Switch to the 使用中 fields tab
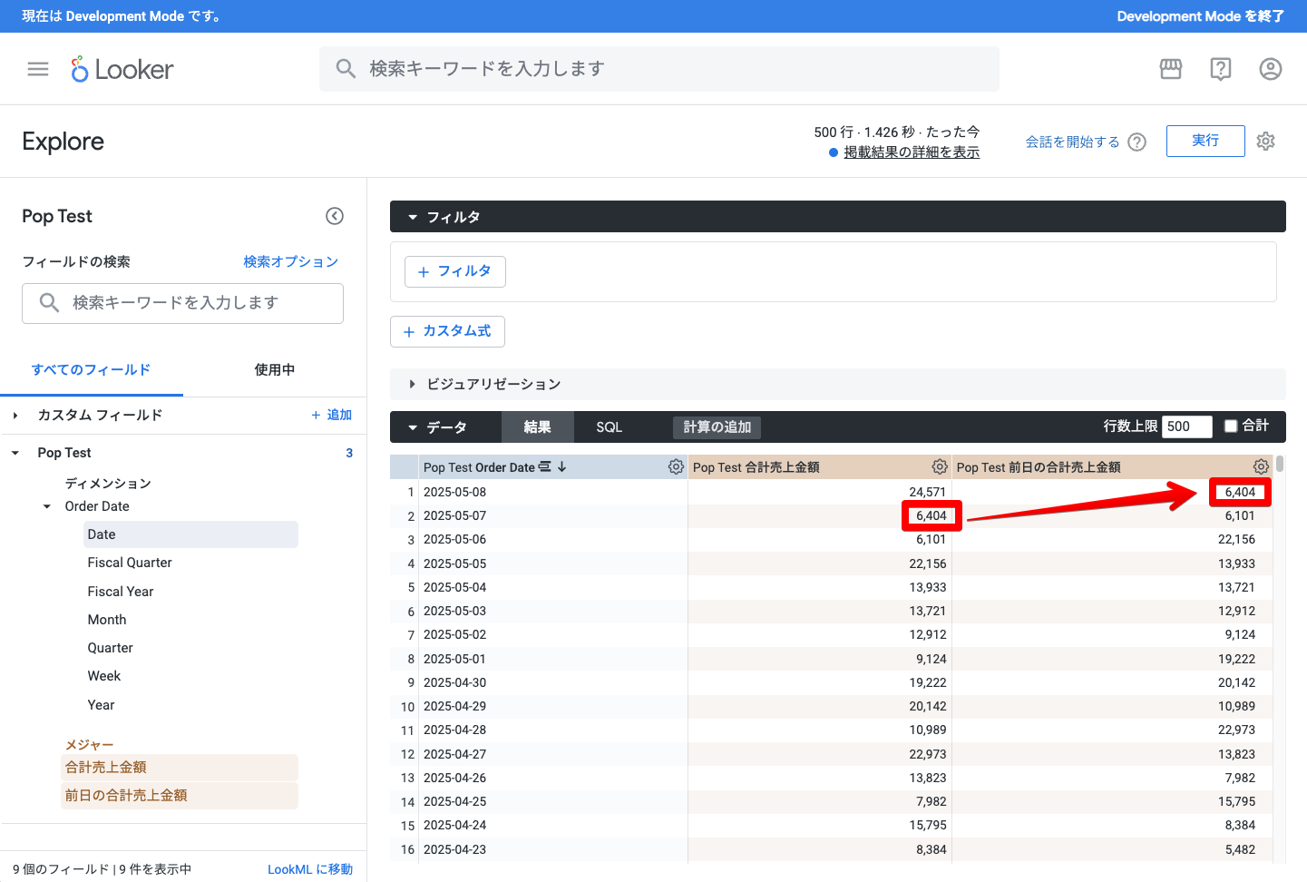The height and width of the screenshot is (882, 1307). [274, 370]
